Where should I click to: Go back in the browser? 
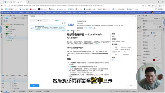click(2, 6)
